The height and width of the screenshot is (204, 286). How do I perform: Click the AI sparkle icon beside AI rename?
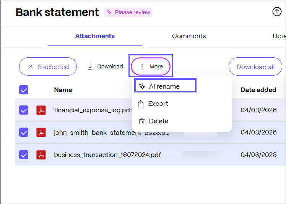(142, 86)
